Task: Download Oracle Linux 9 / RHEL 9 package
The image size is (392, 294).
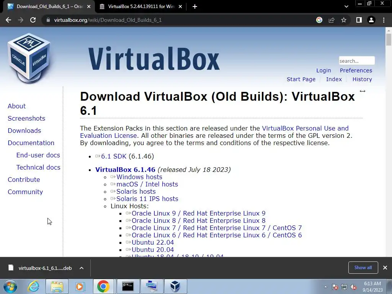Action: (x=198, y=213)
